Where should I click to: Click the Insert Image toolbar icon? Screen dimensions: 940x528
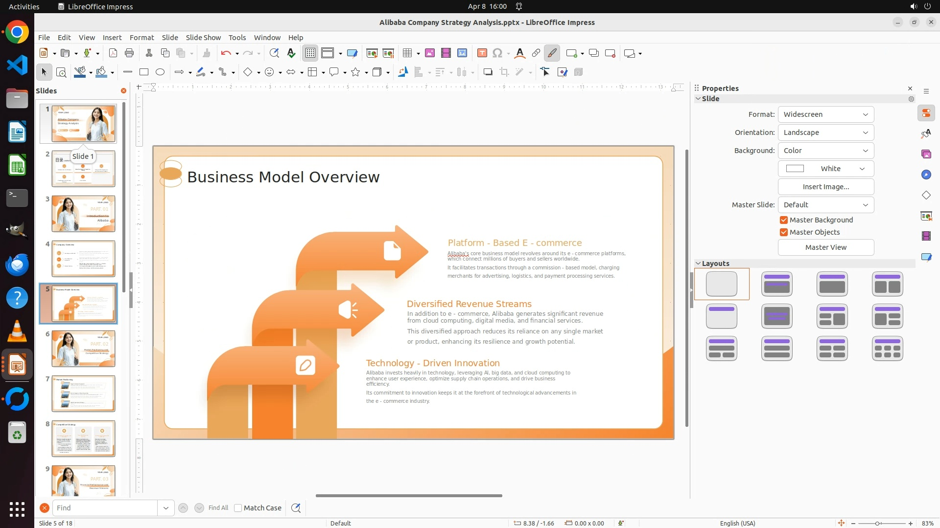(430, 53)
